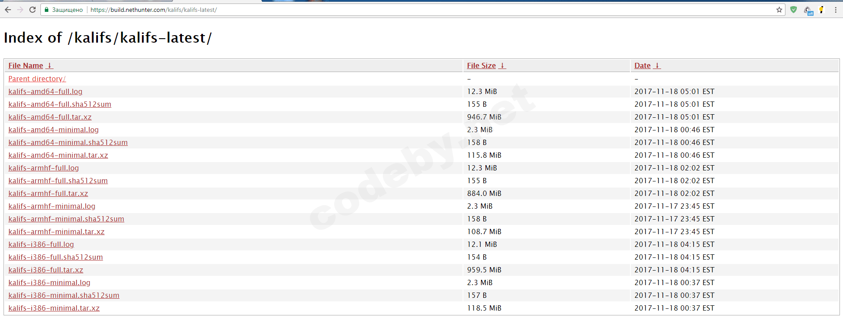Download kalifs-i386-minimal.tar.xz
The width and height of the screenshot is (843, 322).
[54, 308]
